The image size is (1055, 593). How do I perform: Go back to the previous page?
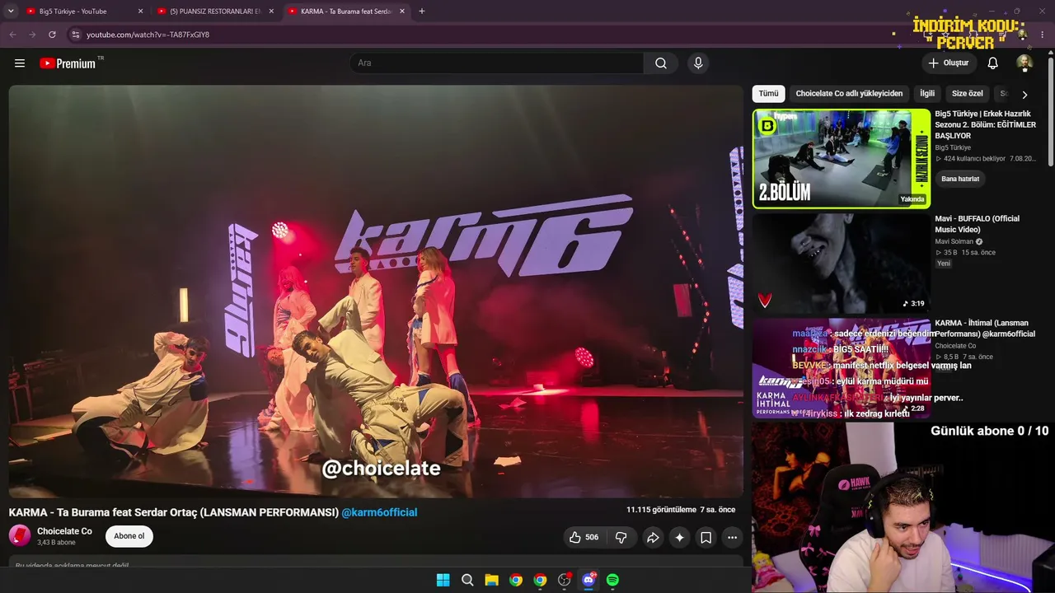[x=12, y=35]
